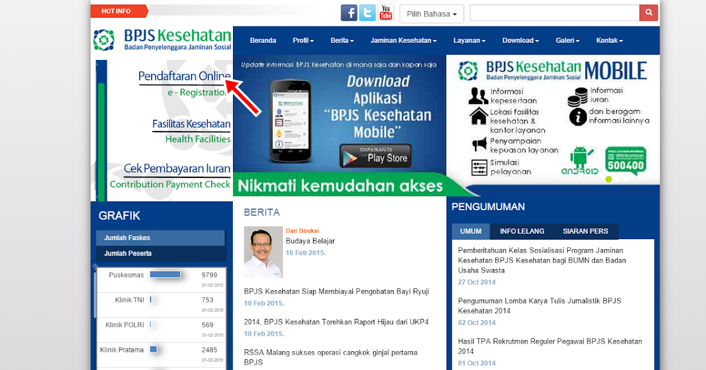
Task: Switch to the INFO LELANG tab
Action: pos(522,231)
